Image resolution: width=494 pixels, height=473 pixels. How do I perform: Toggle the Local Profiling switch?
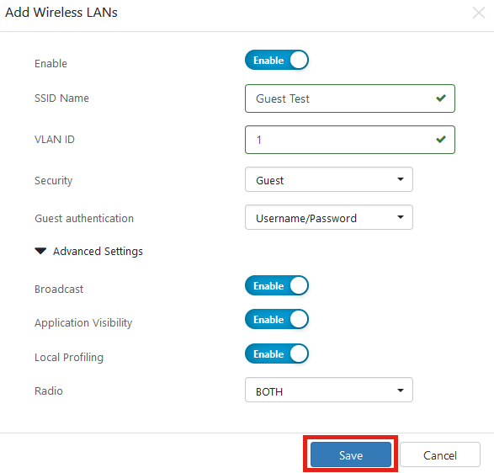point(277,353)
